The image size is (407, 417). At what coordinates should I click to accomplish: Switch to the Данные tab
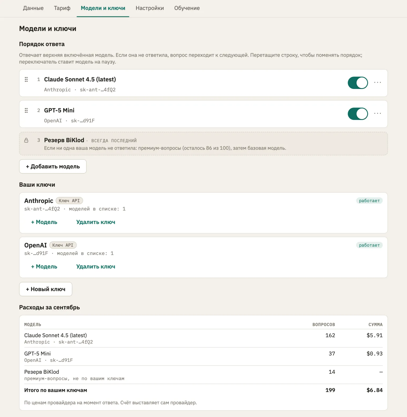tap(33, 8)
